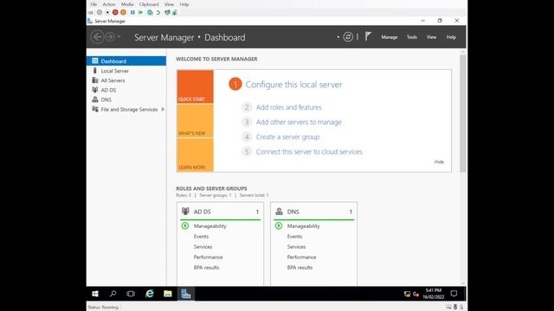Select the Learn More tile tab
The width and height of the screenshot is (554, 311).
click(195, 155)
